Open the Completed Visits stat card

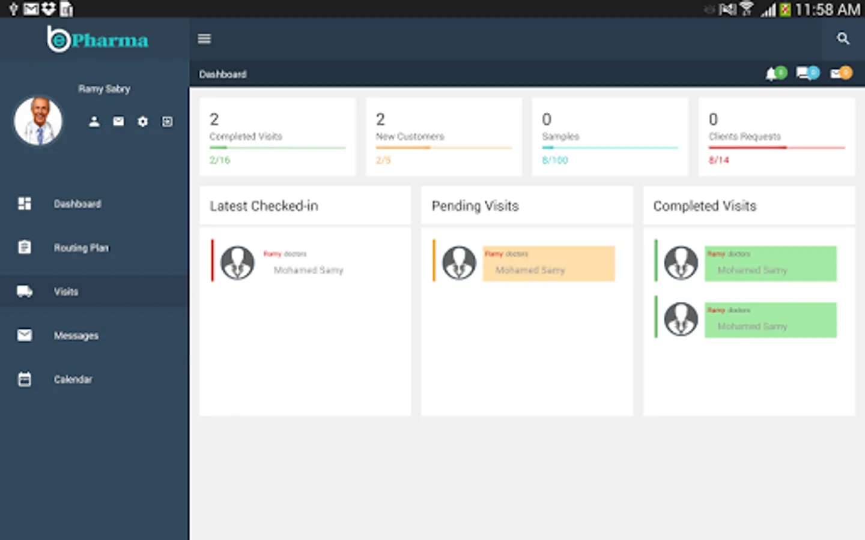[278, 137]
